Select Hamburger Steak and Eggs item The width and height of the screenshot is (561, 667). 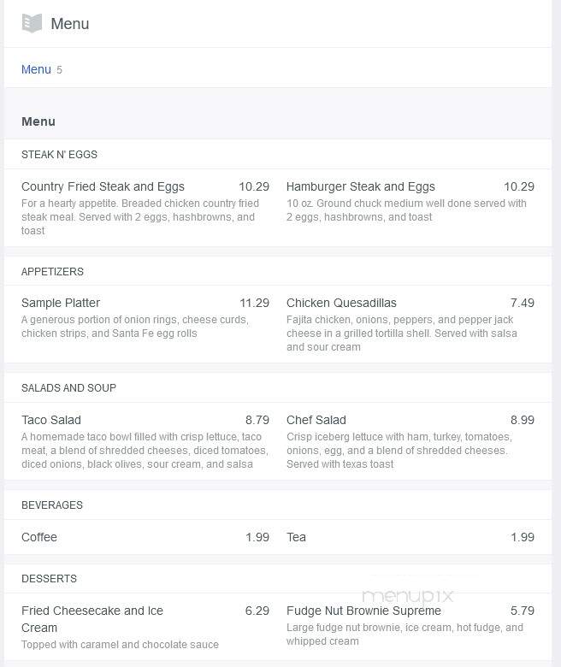pyautogui.click(x=361, y=186)
